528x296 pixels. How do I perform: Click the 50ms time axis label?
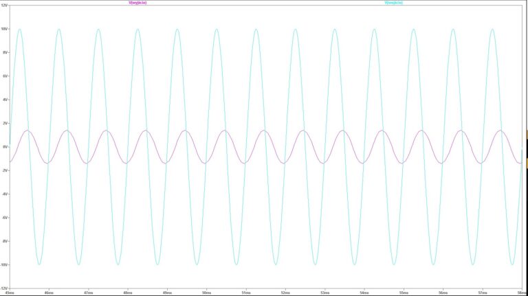point(206,293)
